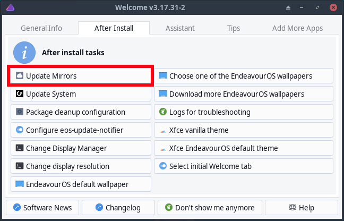
Task: Click the terminal icon for Change Display Manager
Action: coord(20,148)
